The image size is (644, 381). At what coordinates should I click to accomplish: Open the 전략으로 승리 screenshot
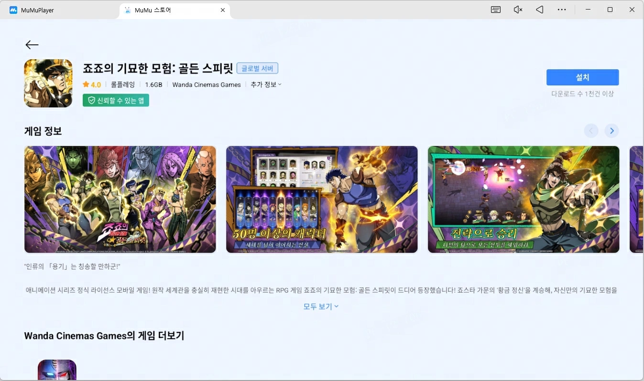coord(524,200)
